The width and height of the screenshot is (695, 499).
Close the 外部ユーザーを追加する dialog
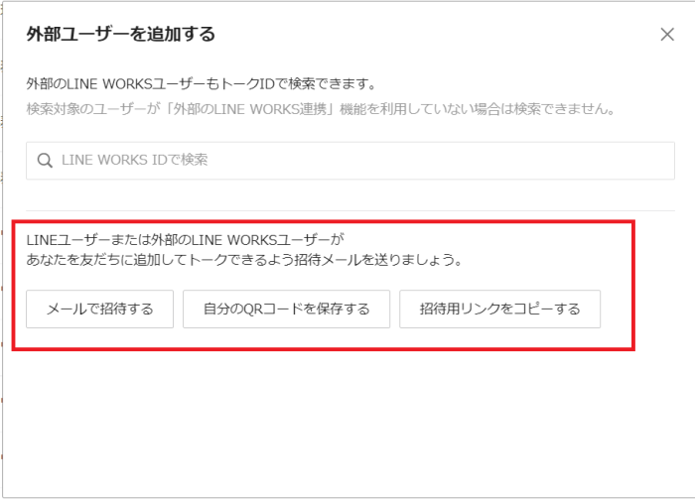[667, 35]
